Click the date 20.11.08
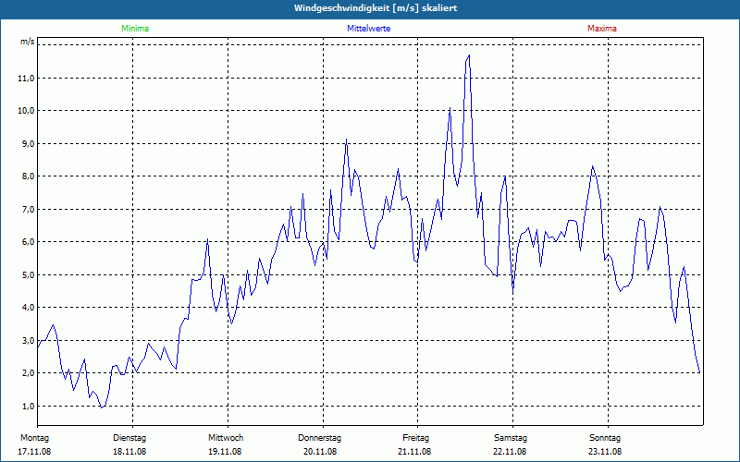Screen dimensions: 740x462 point(320,452)
